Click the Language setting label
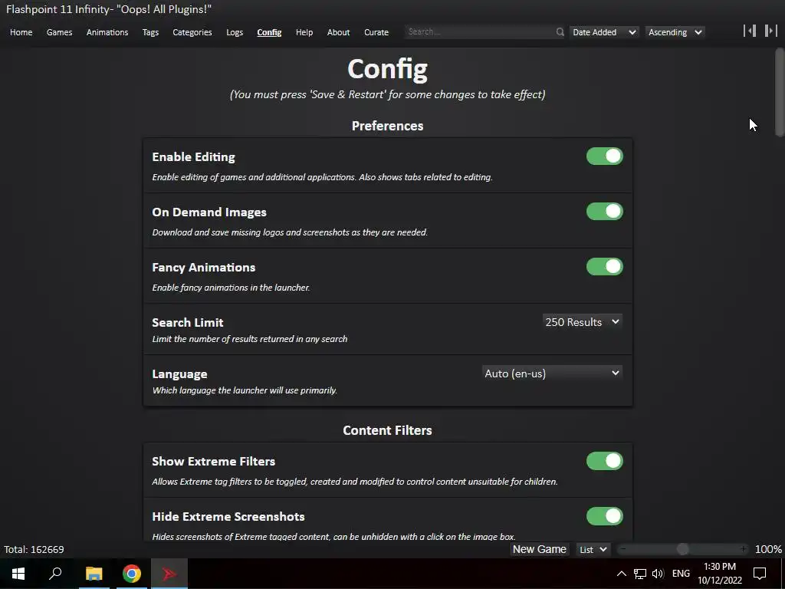This screenshot has width=785, height=589. [179, 374]
